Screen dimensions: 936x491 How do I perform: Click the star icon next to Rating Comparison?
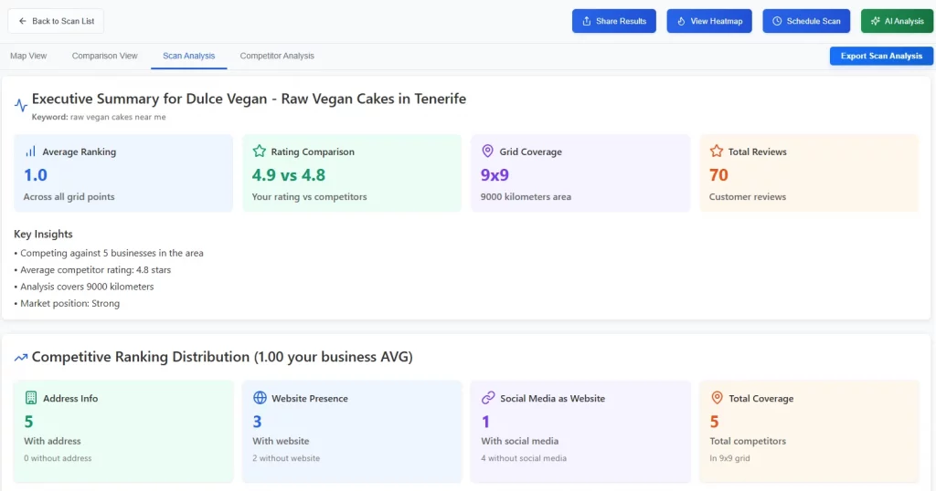pyautogui.click(x=259, y=151)
